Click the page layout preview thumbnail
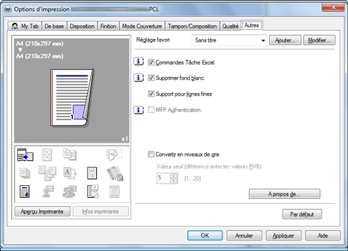This screenshot has height=251, width=348. [72, 98]
